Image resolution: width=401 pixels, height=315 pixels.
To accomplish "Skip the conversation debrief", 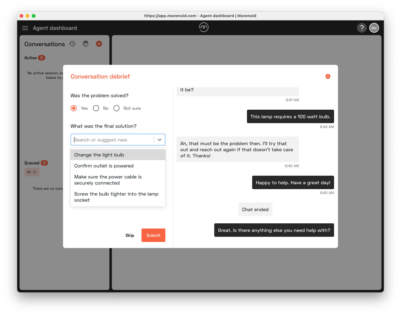I will 130,235.
